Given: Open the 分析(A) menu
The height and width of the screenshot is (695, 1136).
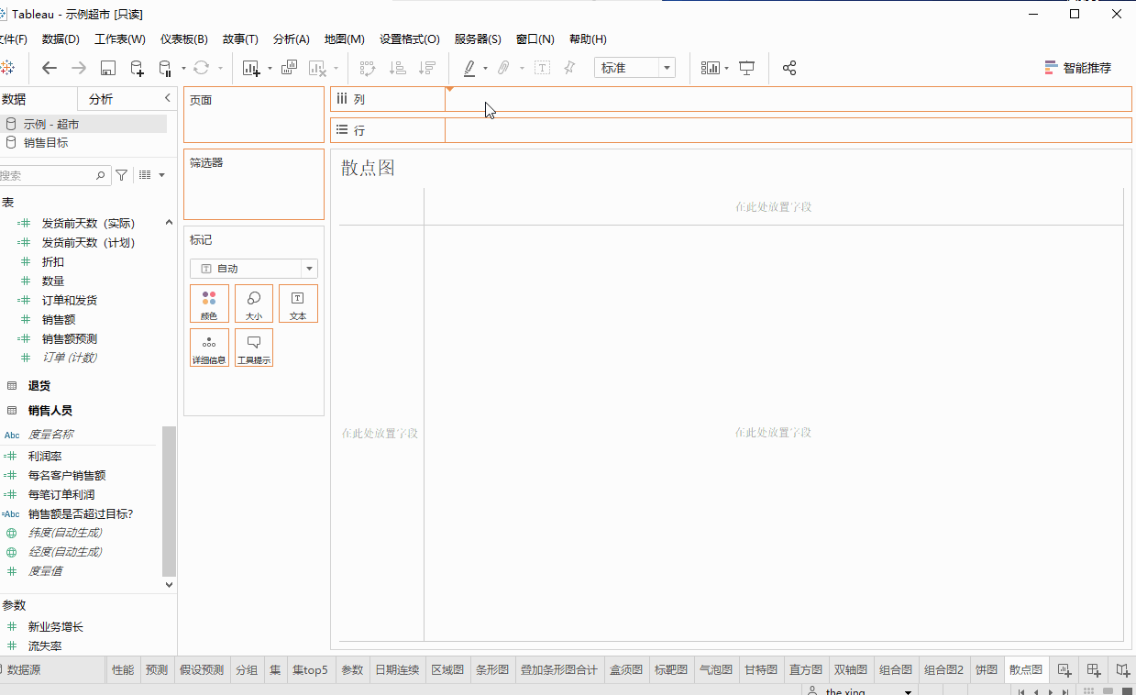Looking at the screenshot, I should pyautogui.click(x=292, y=39).
